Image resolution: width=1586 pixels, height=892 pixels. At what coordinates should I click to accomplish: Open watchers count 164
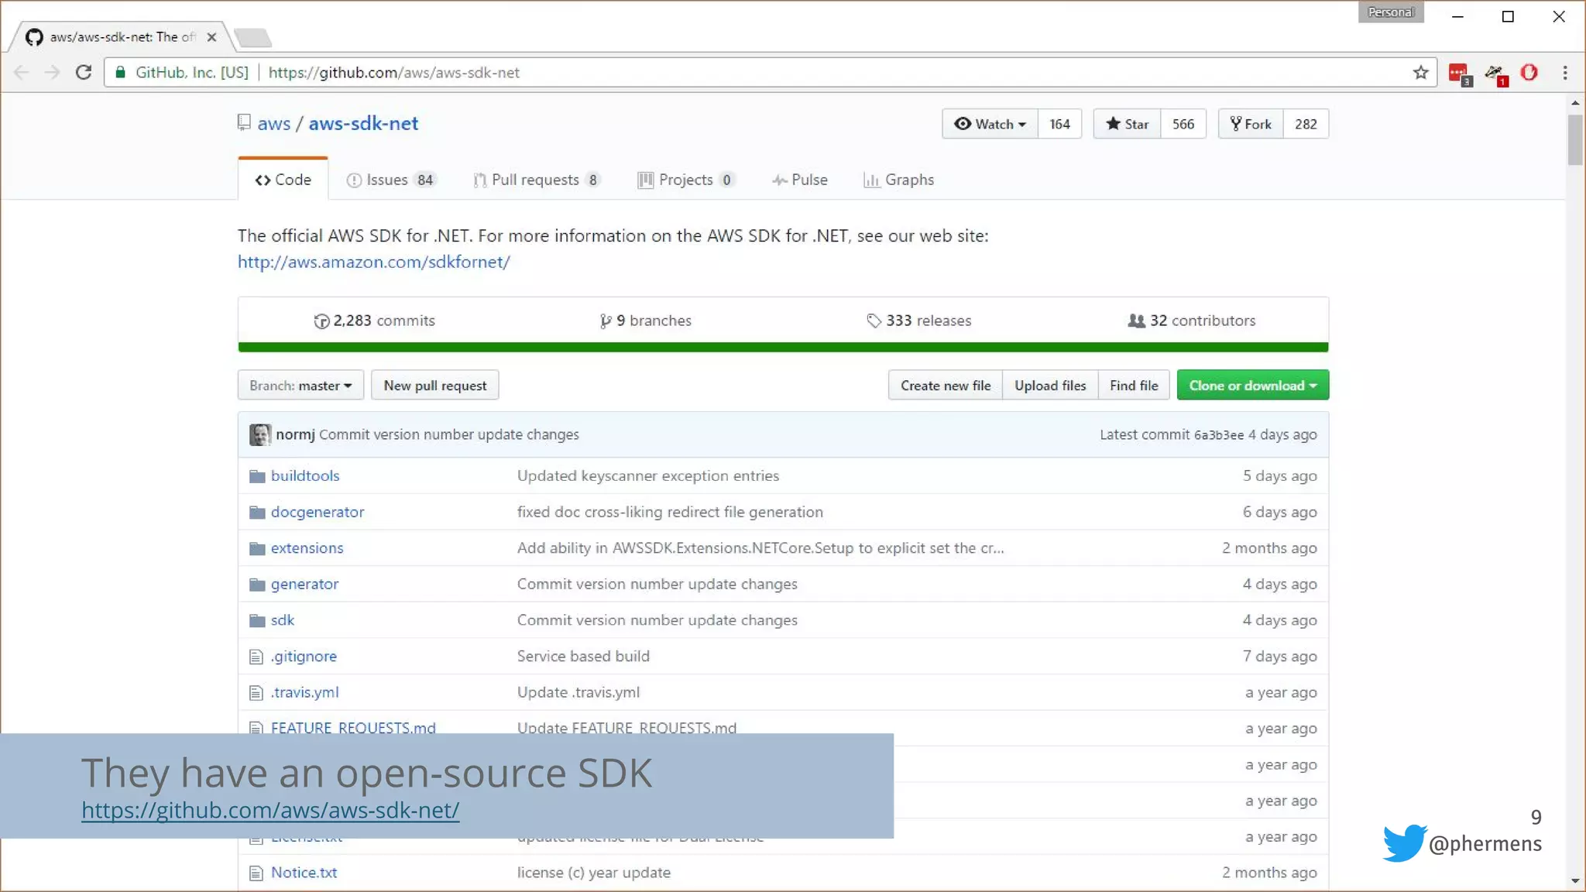click(x=1059, y=124)
